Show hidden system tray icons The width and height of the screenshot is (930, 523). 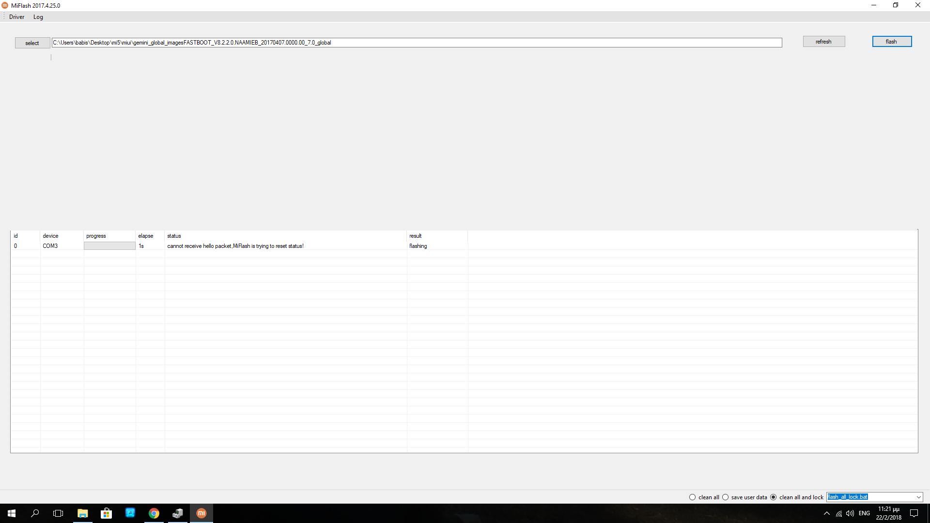point(827,513)
